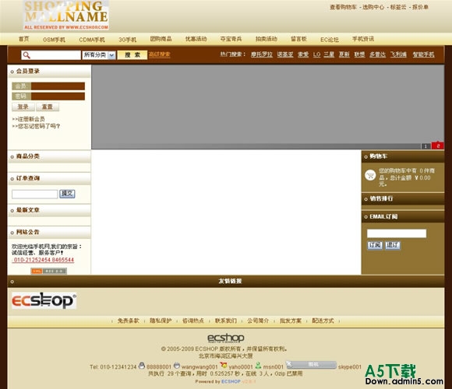The height and width of the screenshot is (389, 452).
Task: Click hot search keyword 智能手机
Action: pyautogui.click(x=423, y=54)
